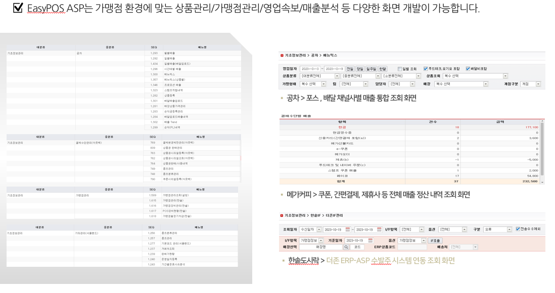This screenshot has height=293, width=555.
Task: Click the 한달 date range button
Action: [x=383, y=69]
